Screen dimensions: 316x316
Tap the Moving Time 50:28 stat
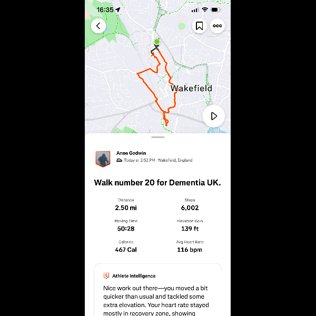point(125,225)
